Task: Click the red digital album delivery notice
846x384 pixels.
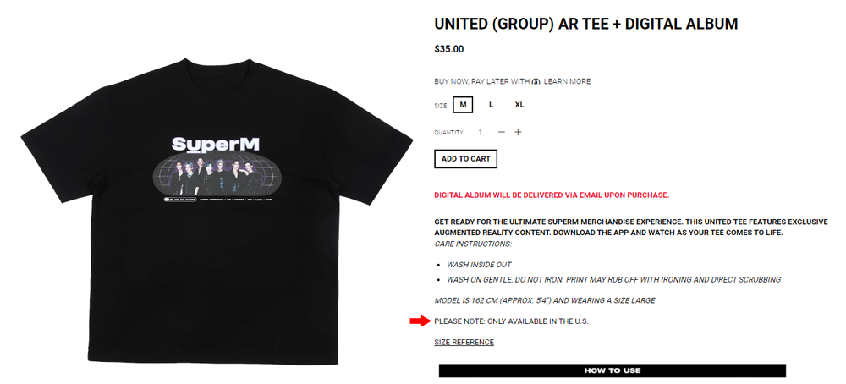Action: tap(552, 195)
